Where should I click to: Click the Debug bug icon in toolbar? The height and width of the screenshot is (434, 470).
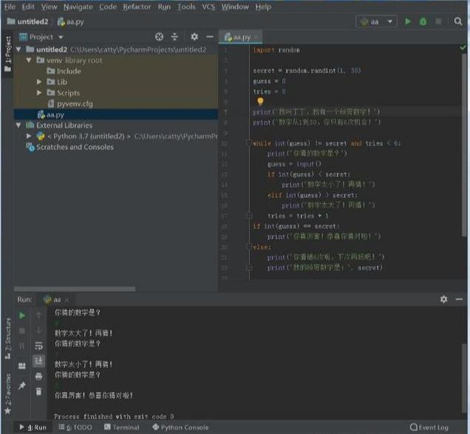coord(423,22)
